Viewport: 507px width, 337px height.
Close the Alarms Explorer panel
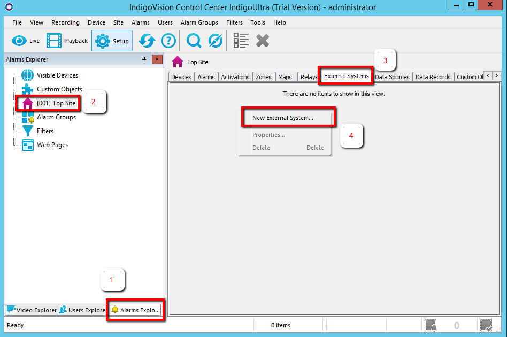157,59
